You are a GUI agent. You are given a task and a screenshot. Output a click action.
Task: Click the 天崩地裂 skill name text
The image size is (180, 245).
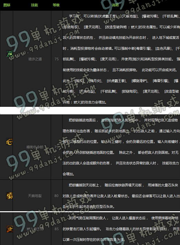[35, 196]
